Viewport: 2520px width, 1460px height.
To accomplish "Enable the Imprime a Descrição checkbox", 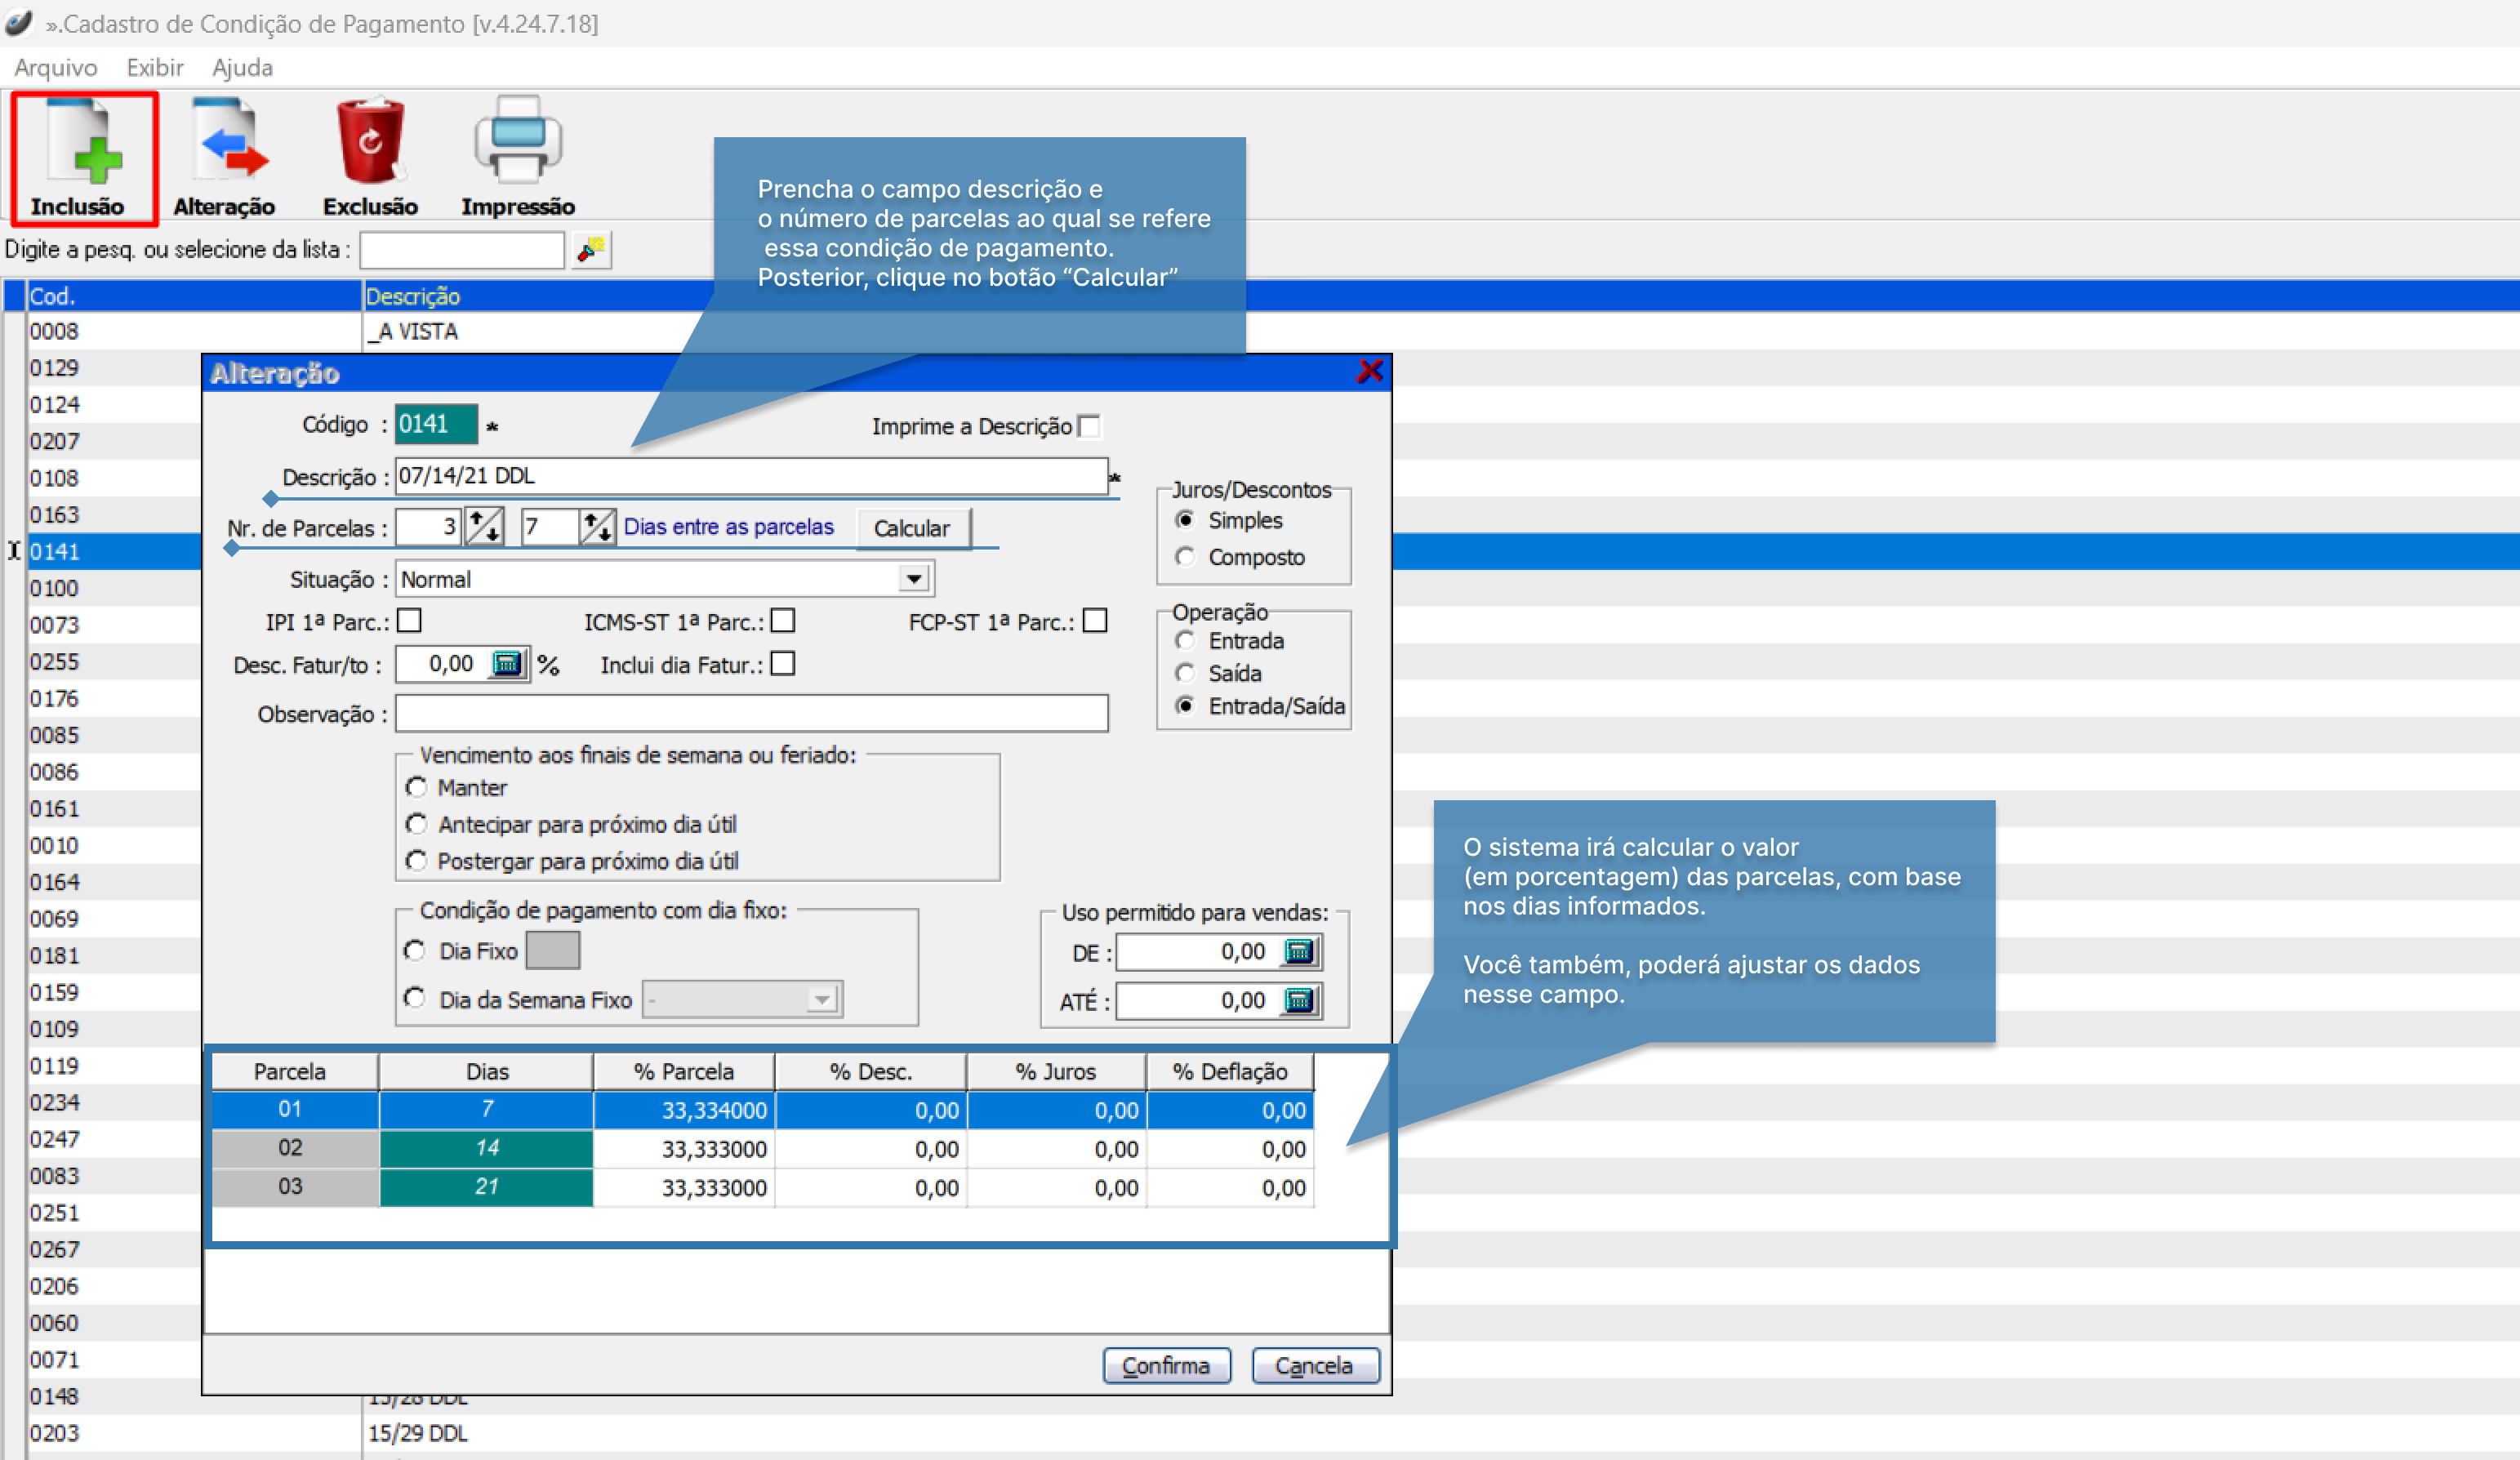I will coord(1090,427).
